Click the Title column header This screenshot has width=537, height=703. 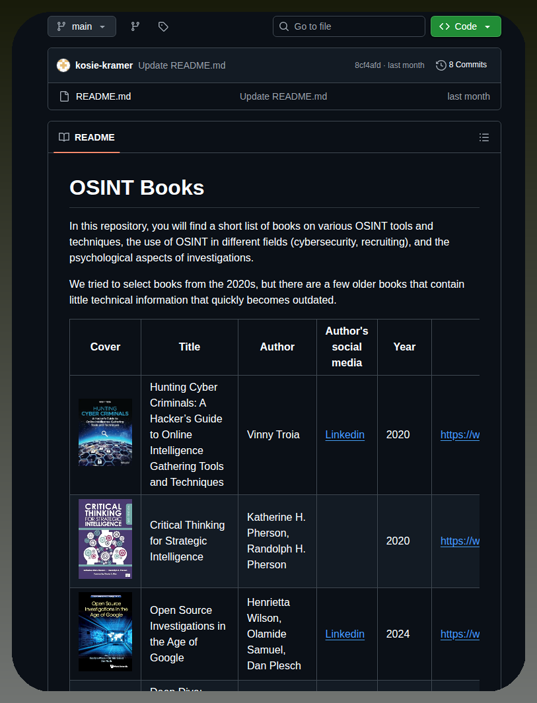[190, 347]
